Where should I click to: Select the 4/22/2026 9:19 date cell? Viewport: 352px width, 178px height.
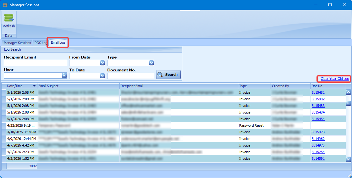point(22,125)
